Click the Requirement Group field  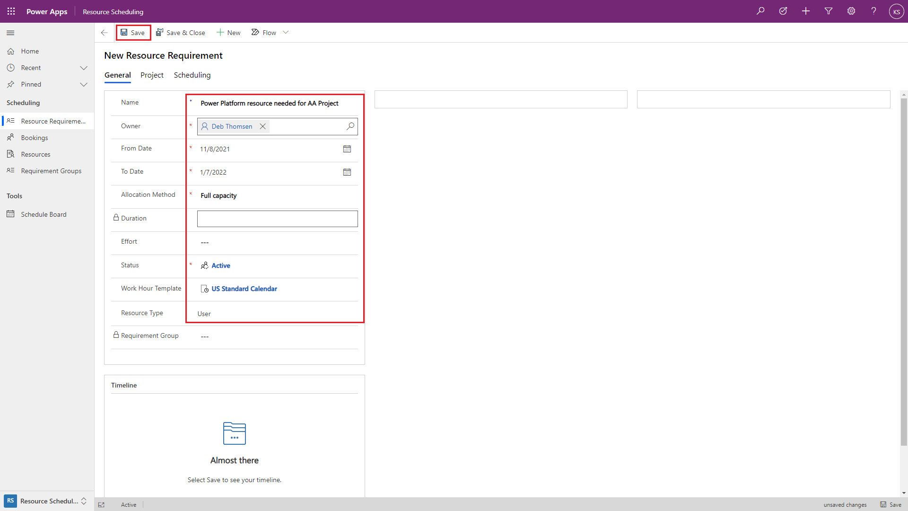click(277, 336)
